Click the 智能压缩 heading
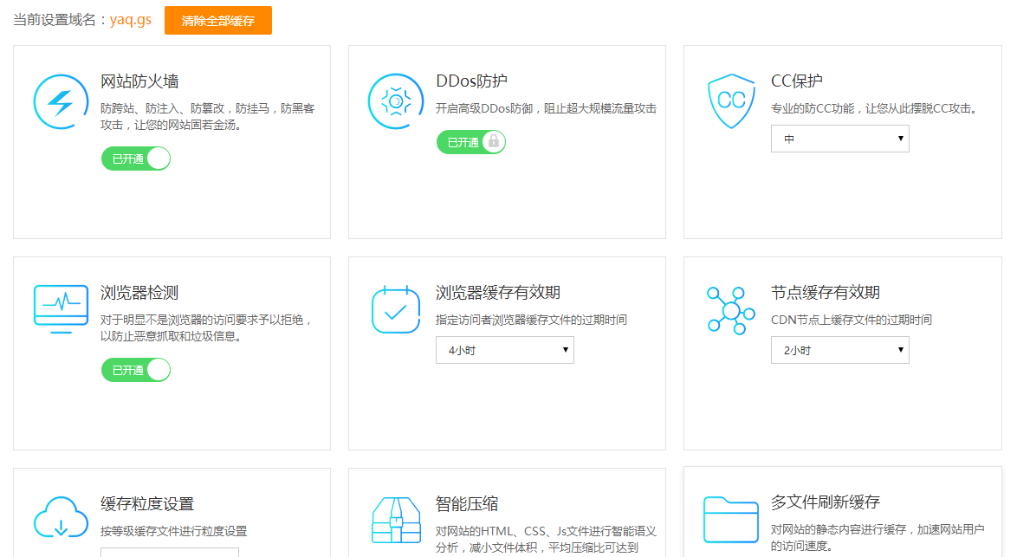This screenshot has height=557, width=1017. [467, 503]
